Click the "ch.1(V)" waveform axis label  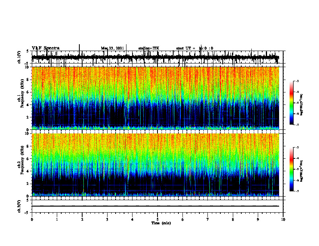pyautogui.click(x=19, y=57)
